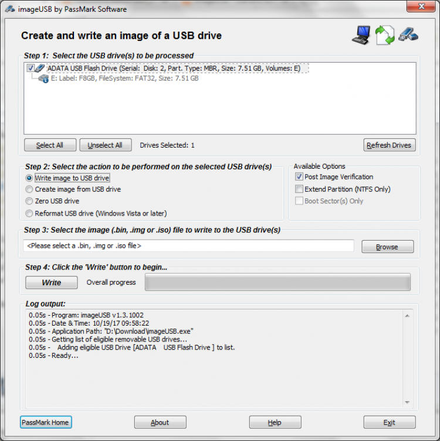Viewport: 440px width, 441px height.
Task: Enable Extend Partition (NTFS Only) checkbox
Action: (x=299, y=189)
